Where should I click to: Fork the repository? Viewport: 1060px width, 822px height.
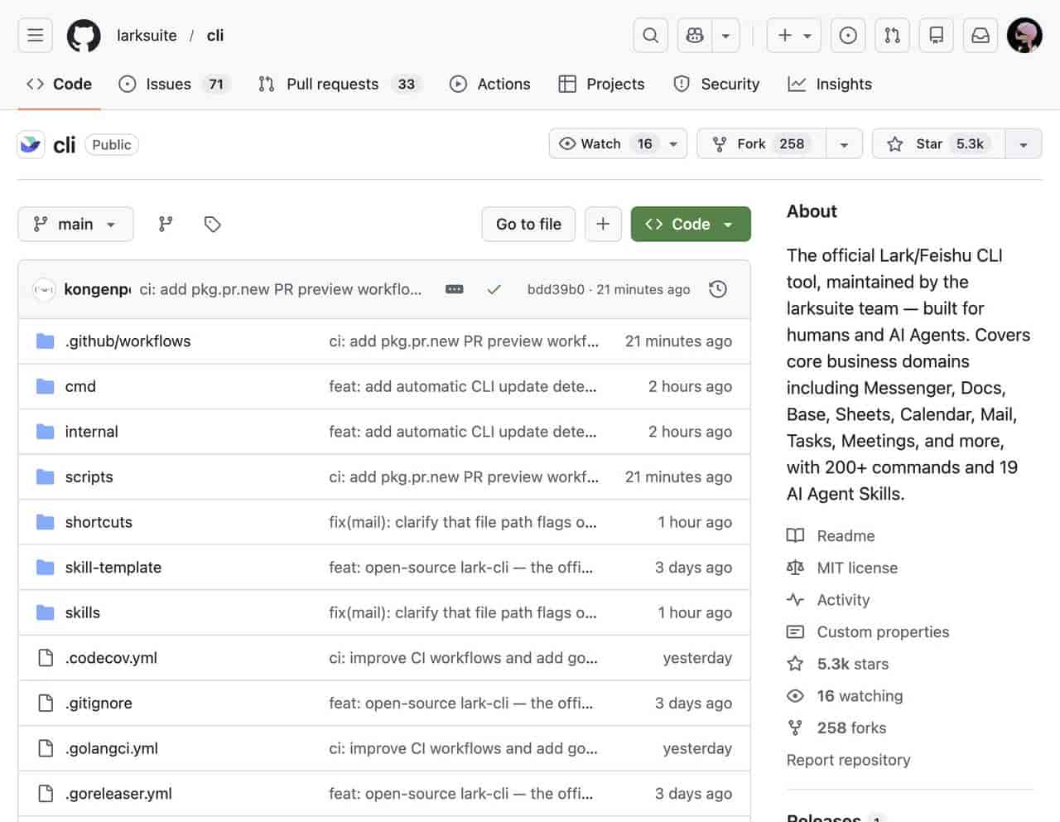click(x=761, y=143)
